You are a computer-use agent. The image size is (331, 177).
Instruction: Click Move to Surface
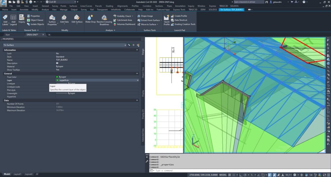[148, 24]
